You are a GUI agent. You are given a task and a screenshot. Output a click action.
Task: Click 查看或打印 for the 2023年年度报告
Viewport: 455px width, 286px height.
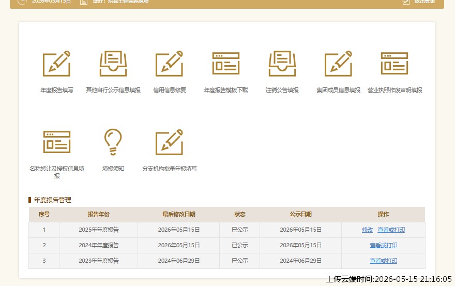point(383,261)
